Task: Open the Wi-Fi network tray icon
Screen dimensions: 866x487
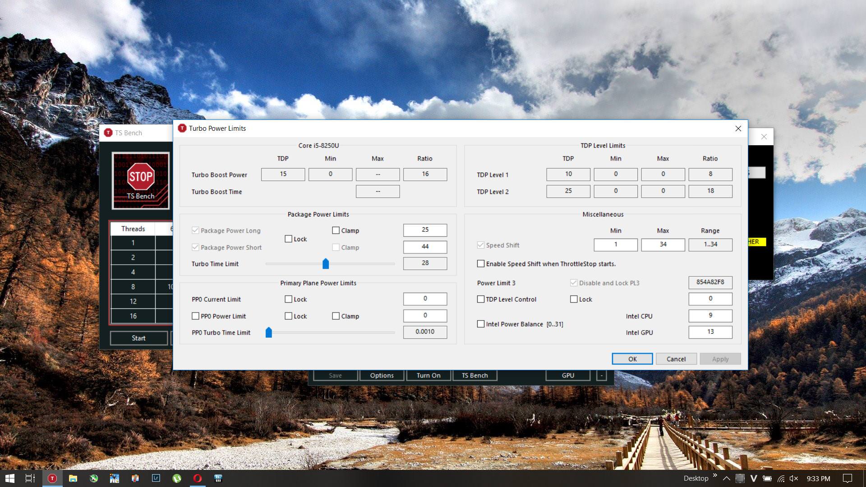Action: point(781,478)
